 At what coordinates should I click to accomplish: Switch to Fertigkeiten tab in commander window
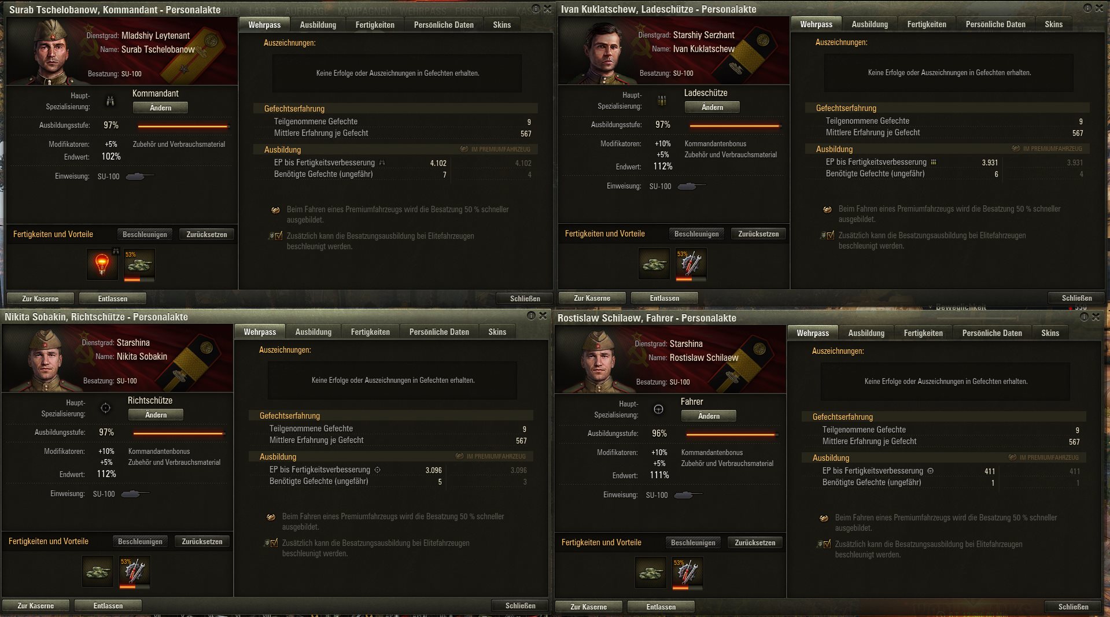(375, 25)
